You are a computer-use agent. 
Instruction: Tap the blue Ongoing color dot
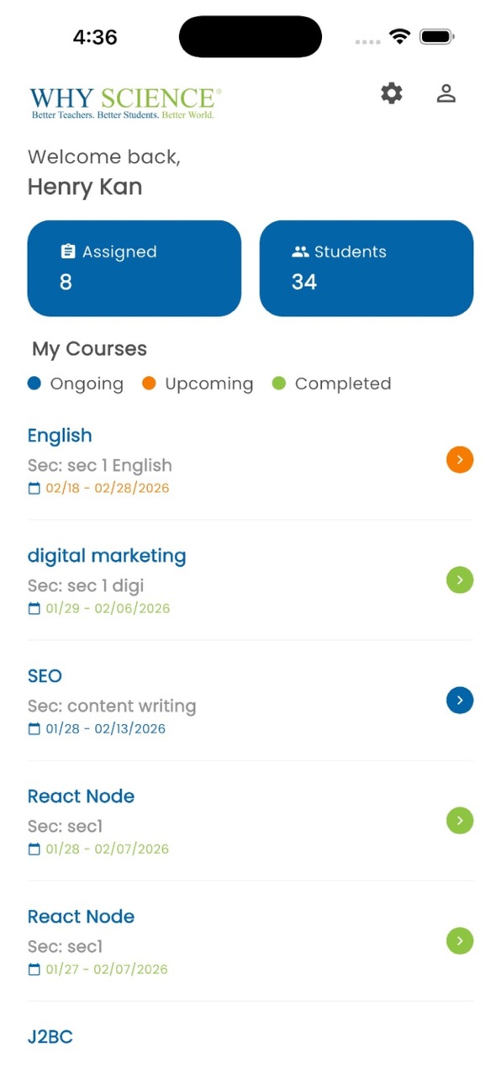click(34, 384)
